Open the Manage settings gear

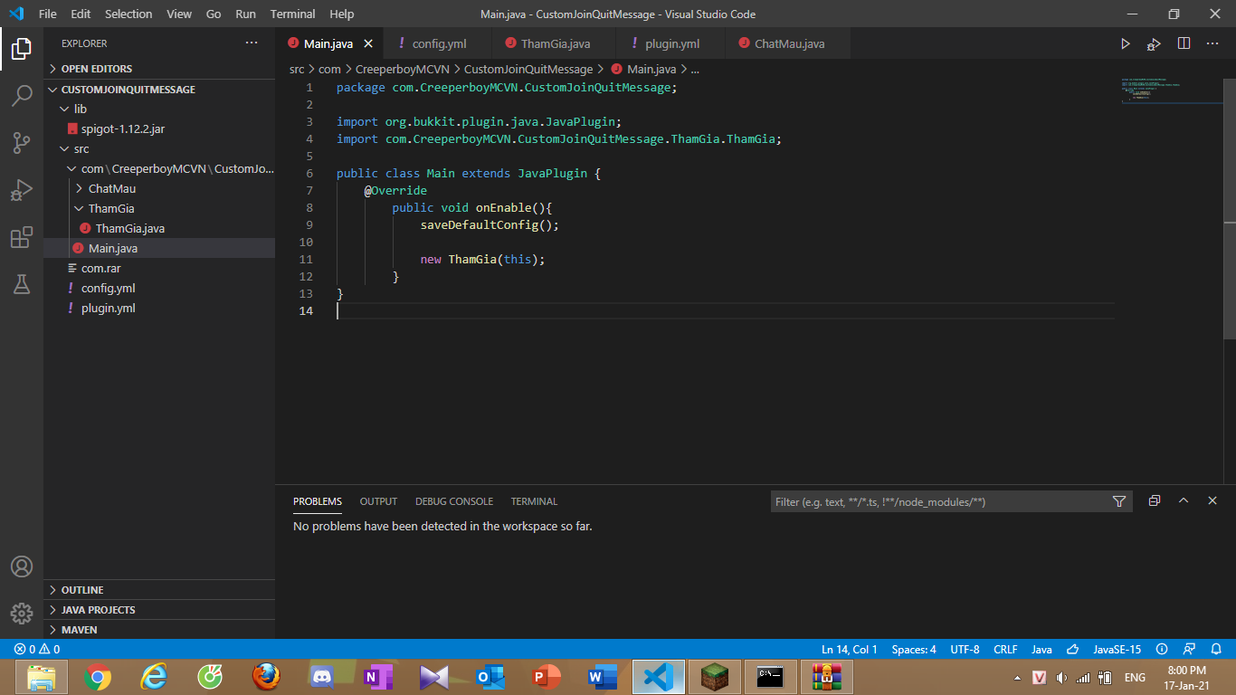[x=22, y=613]
